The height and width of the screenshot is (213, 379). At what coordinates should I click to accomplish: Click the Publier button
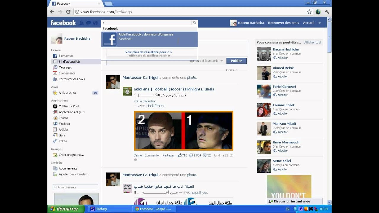coord(236,61)
